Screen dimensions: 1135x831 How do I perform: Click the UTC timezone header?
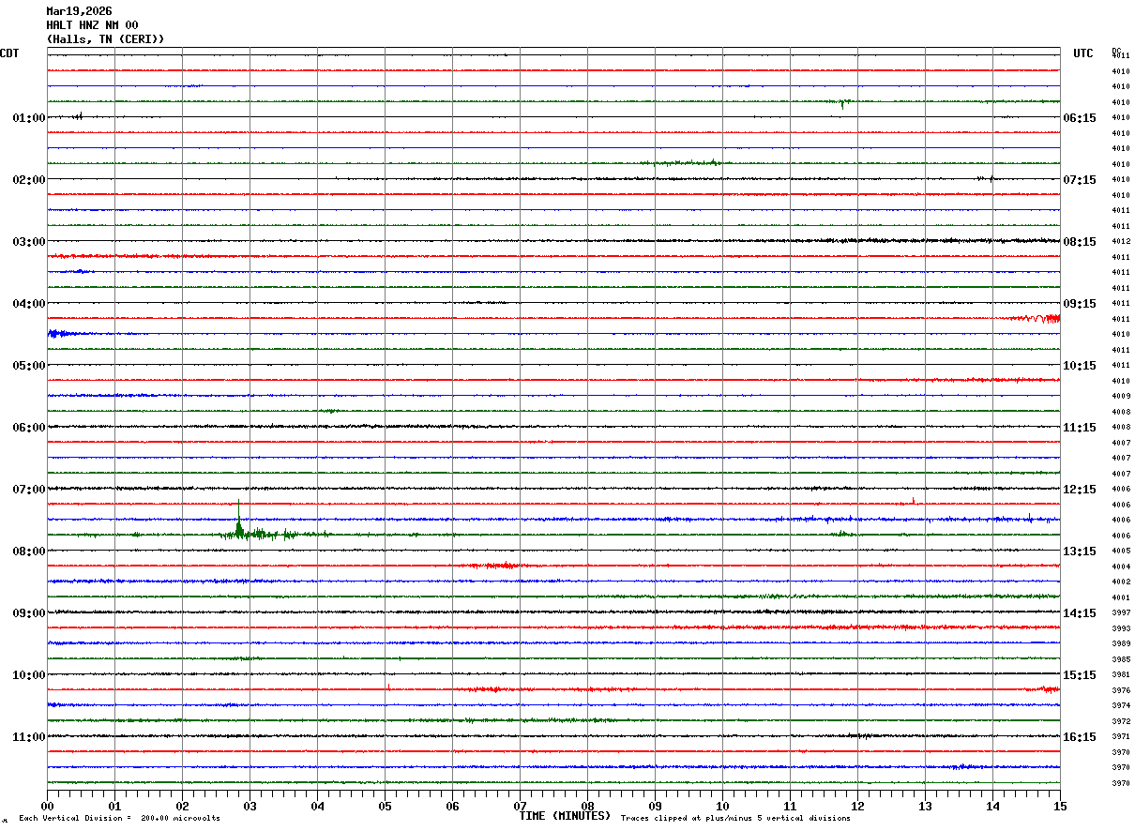pos(1083,53)
